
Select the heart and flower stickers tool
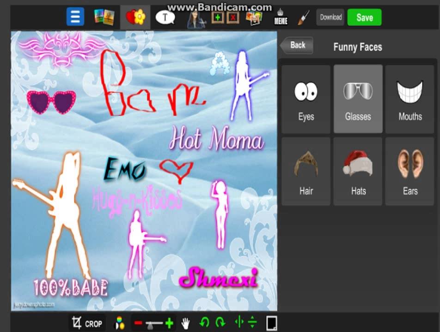tap(135, 17)
